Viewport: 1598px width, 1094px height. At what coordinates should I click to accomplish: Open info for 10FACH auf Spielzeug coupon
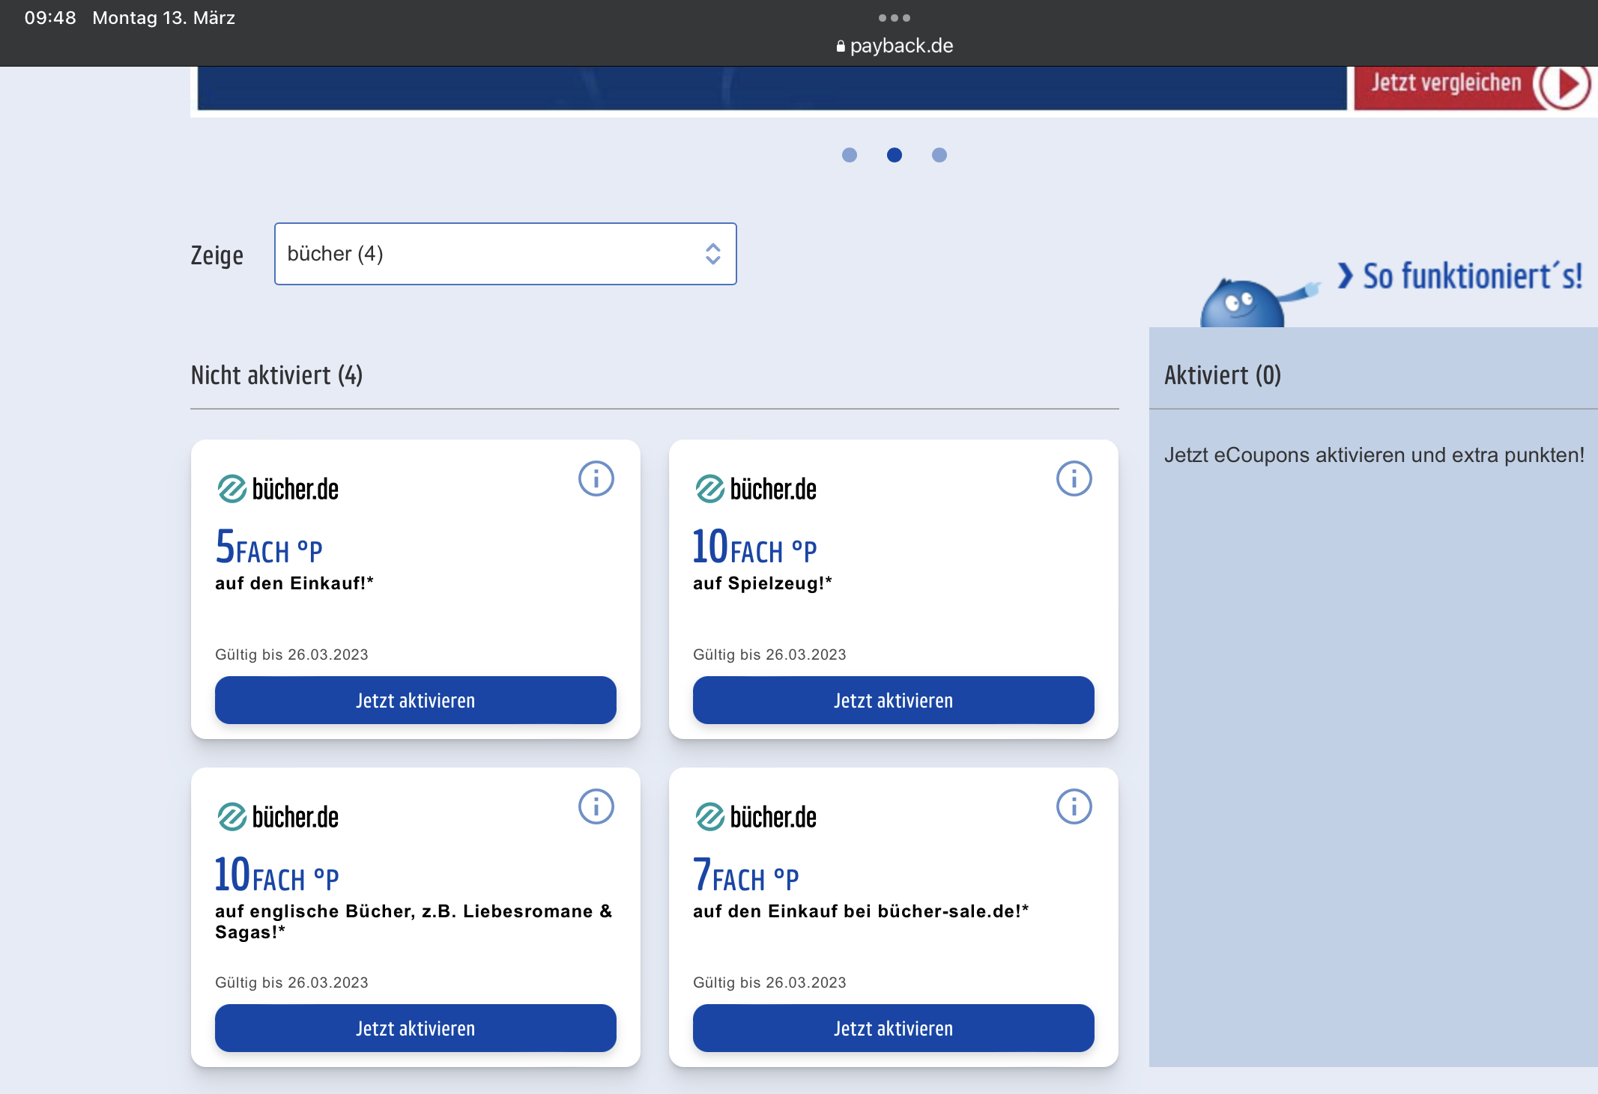(1074, 478)
